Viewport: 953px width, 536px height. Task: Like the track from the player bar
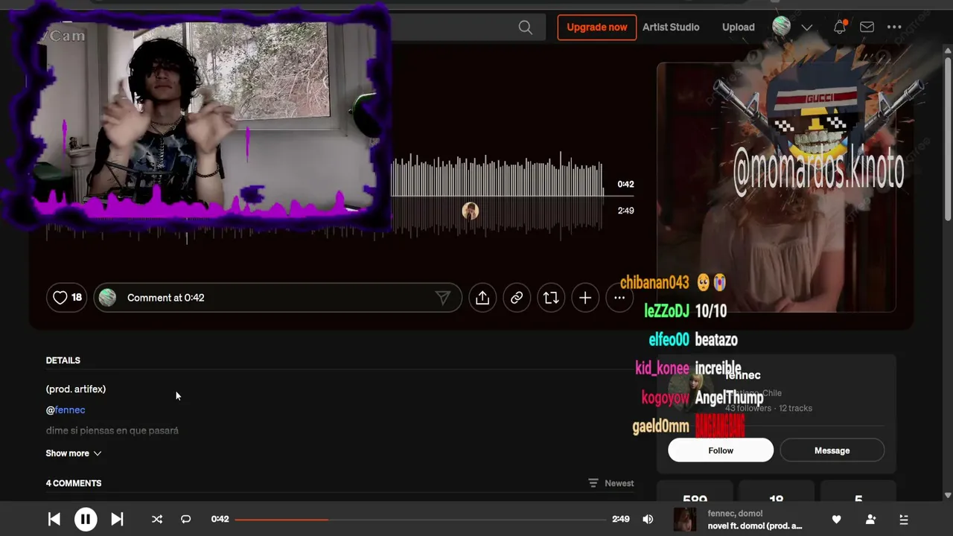[x=836, y=520]
